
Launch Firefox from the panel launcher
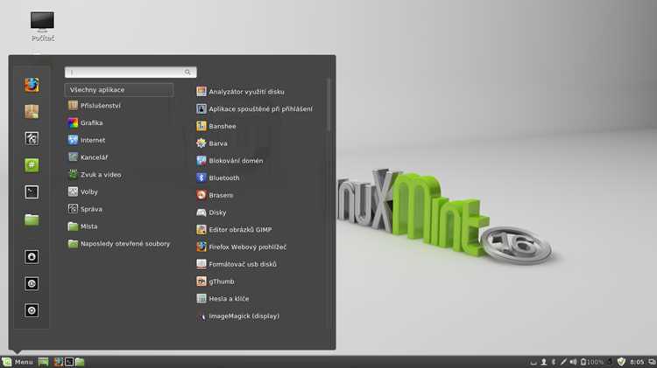tap(58, 362)
